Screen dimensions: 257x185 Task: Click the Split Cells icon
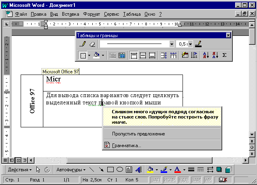[x=122, y=56]
